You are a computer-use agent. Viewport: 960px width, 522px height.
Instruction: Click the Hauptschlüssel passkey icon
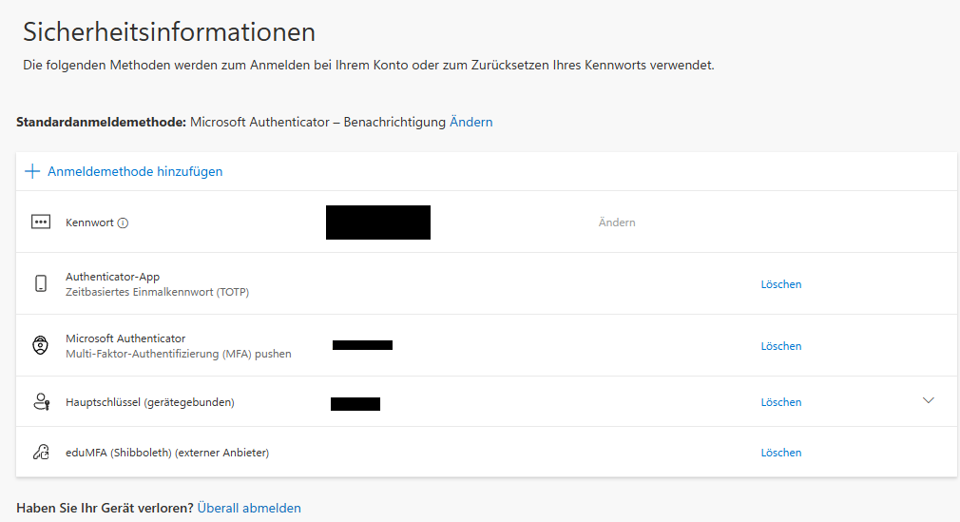click(41, 402)
